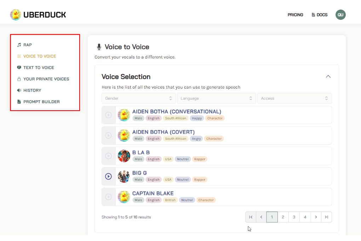Go to previous page of voices
Image resolution: width=361 pixels, height=241 pixels.
tap(261, 217)
